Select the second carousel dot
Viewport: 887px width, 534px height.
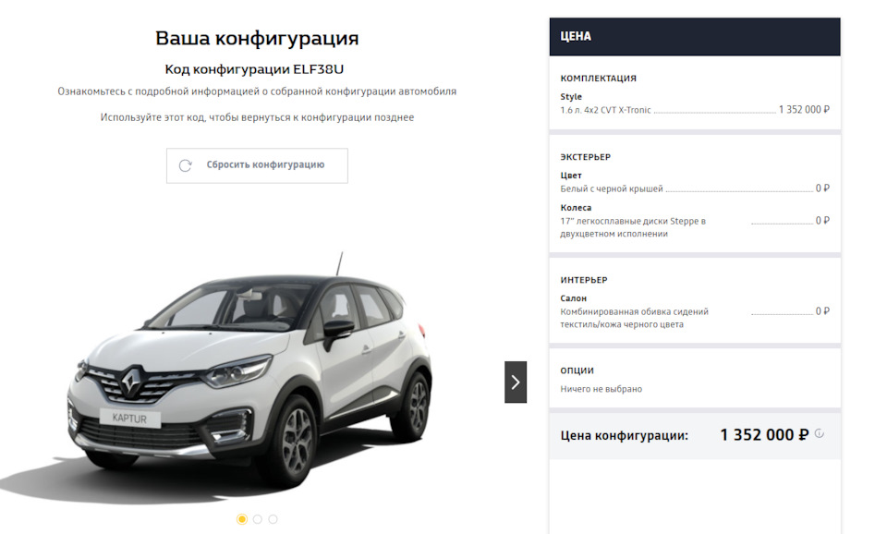pyautogui.click(x=258, y=518)
